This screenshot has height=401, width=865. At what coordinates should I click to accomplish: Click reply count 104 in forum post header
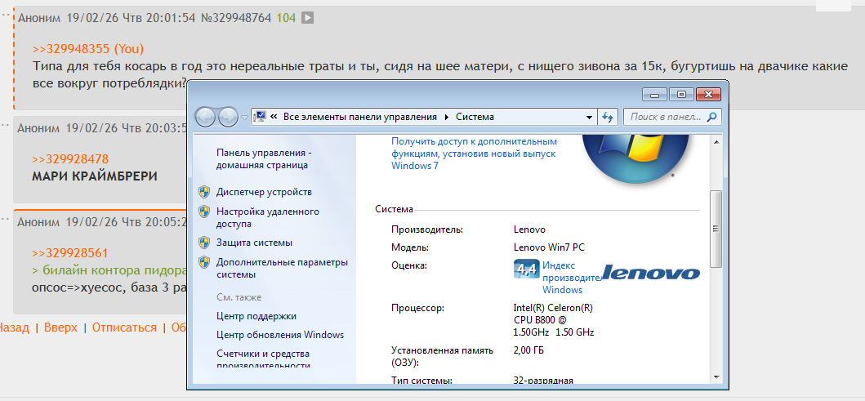pyautogui.click(x=286, y=18)
